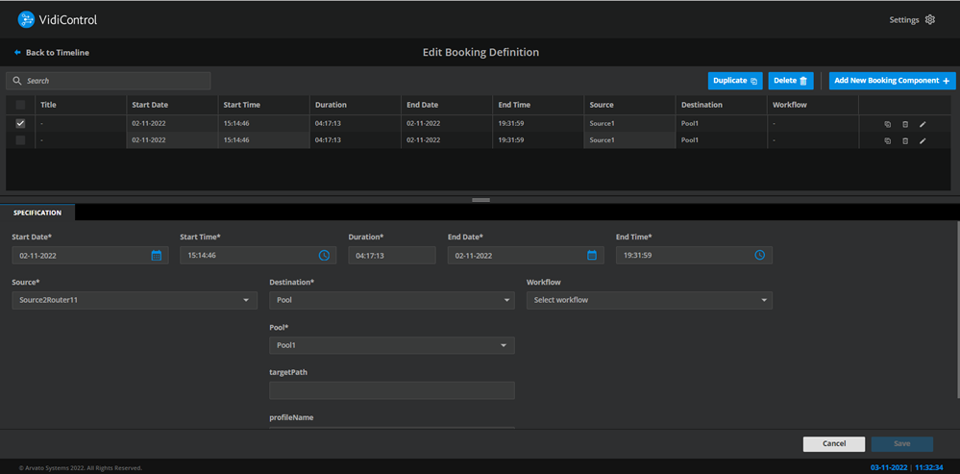Click the copy icon in first table row
The height and width of the screenshot is (474, 960).
coord(887,124)
